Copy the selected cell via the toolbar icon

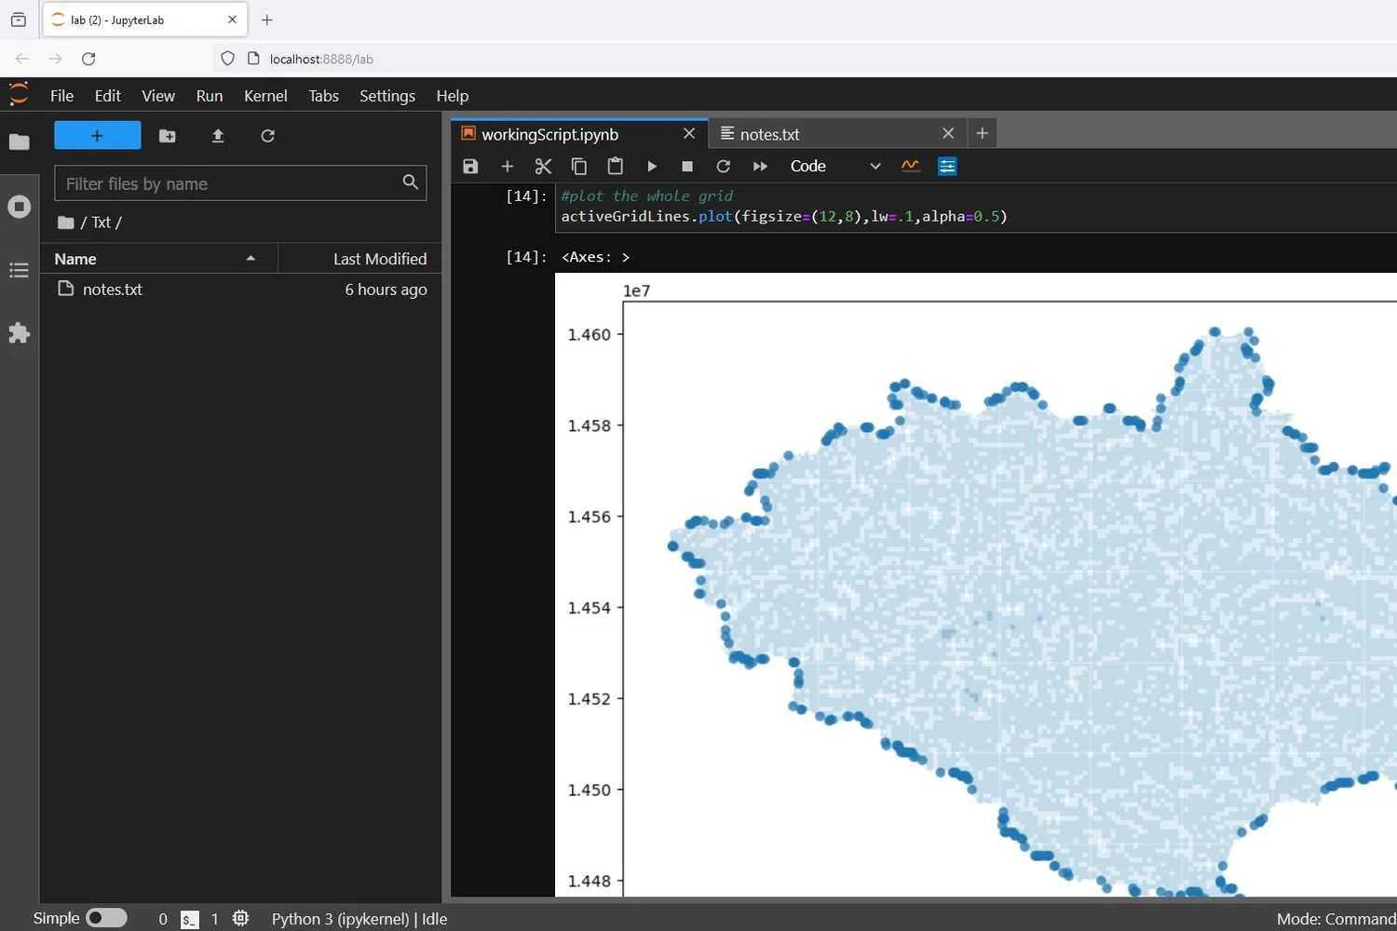point(578,167)
